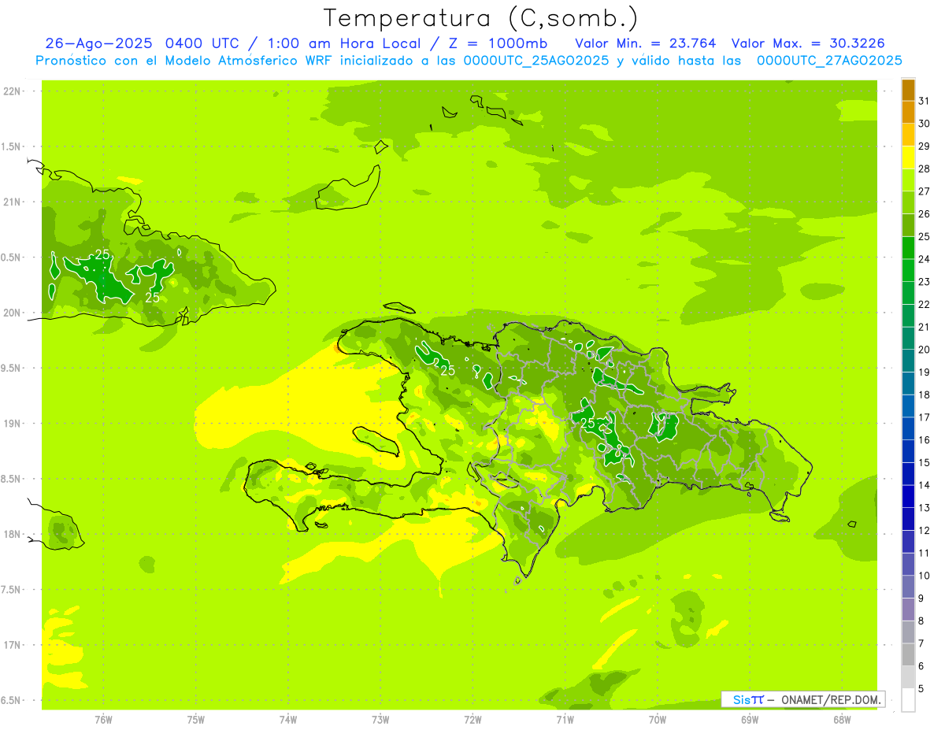Viewport: 945px width, 730px height.
Task: Click the '0000UTC_25AGO2025' initialization timestamp
Action: pyautogui.click(x=536, y=61)
